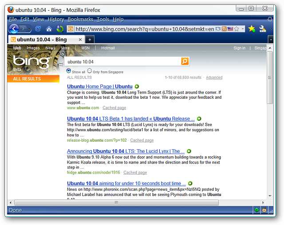Screen dimensions: 284x225
Task: Click the smiley face status bar icon
Action: (x=264, y=210)
